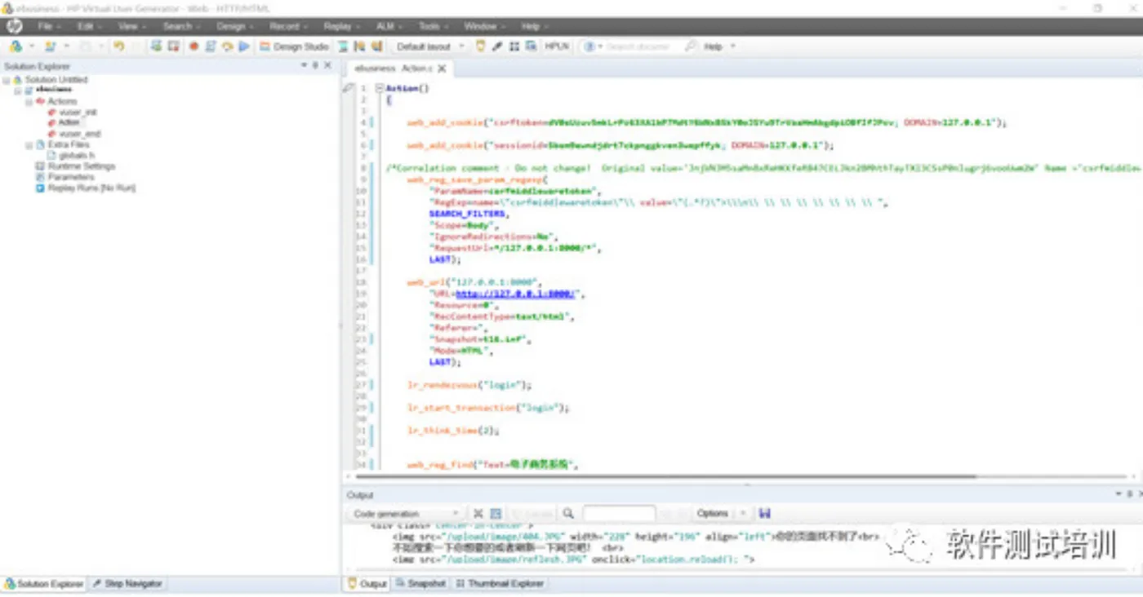Select vuser_init in Solution Explorer

click(78, 112)
